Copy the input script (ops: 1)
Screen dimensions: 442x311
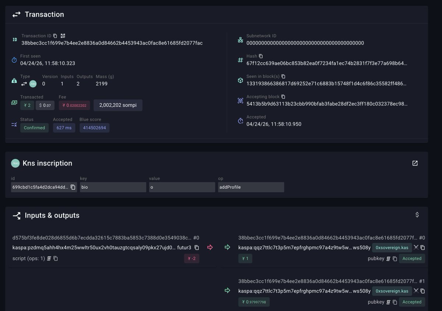coord(56,259)
